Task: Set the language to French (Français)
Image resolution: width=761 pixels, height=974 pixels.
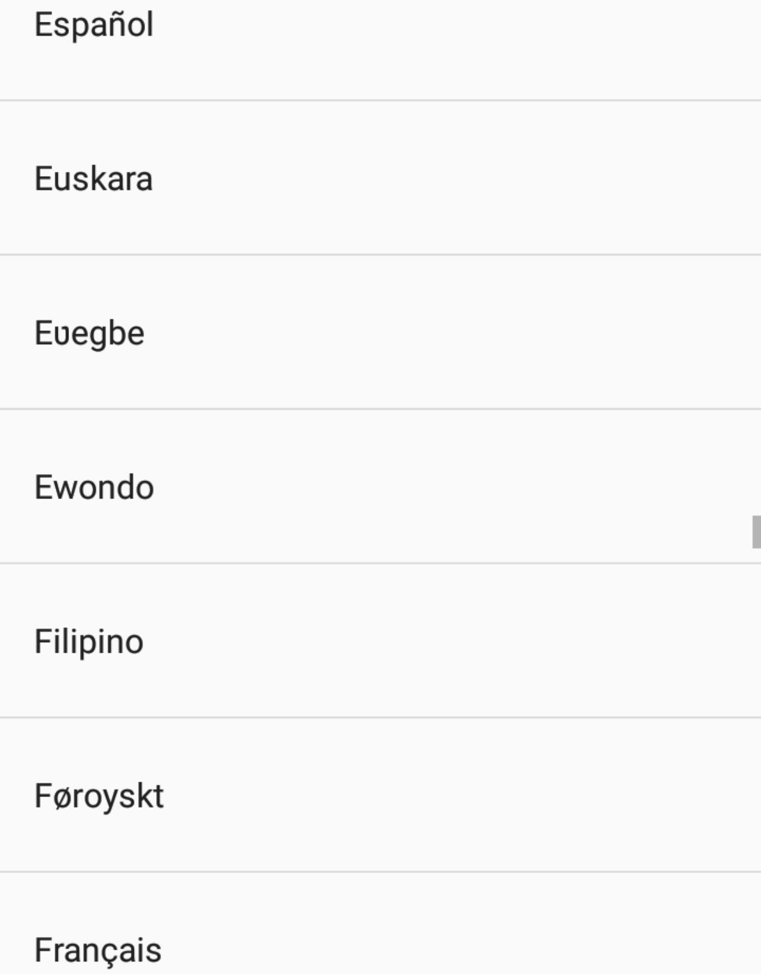Action: (x=380, y=944)
